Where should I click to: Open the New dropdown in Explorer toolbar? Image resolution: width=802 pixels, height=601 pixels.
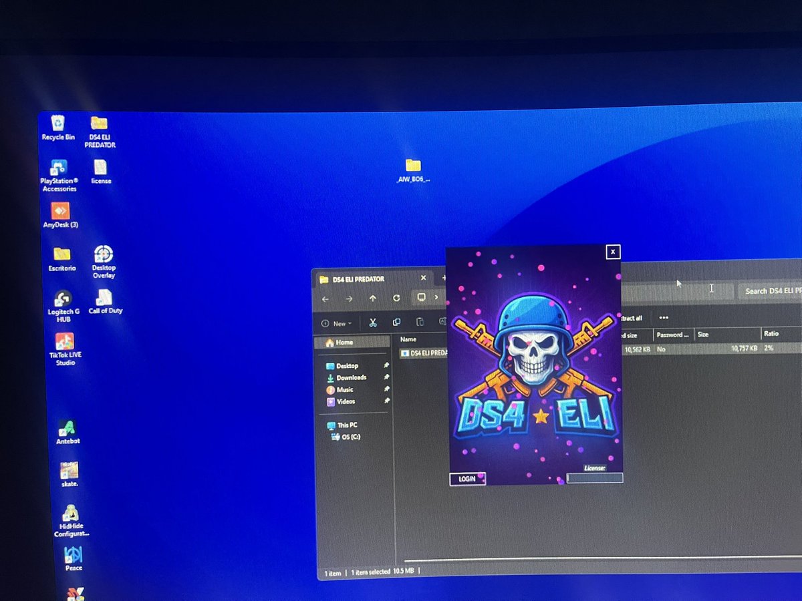point(337,323)
